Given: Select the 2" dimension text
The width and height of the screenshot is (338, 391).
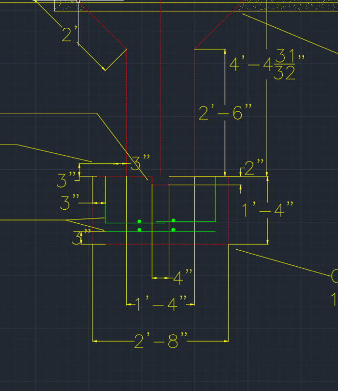Looking at the screenshot, I should [x=254, y=167].
